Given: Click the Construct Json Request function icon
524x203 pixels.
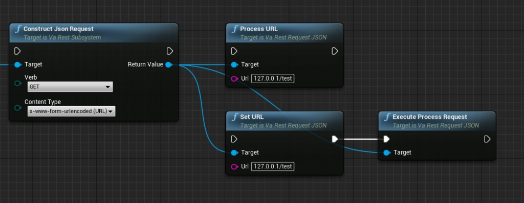Looking at the screenshot, I should coord(18,30).
